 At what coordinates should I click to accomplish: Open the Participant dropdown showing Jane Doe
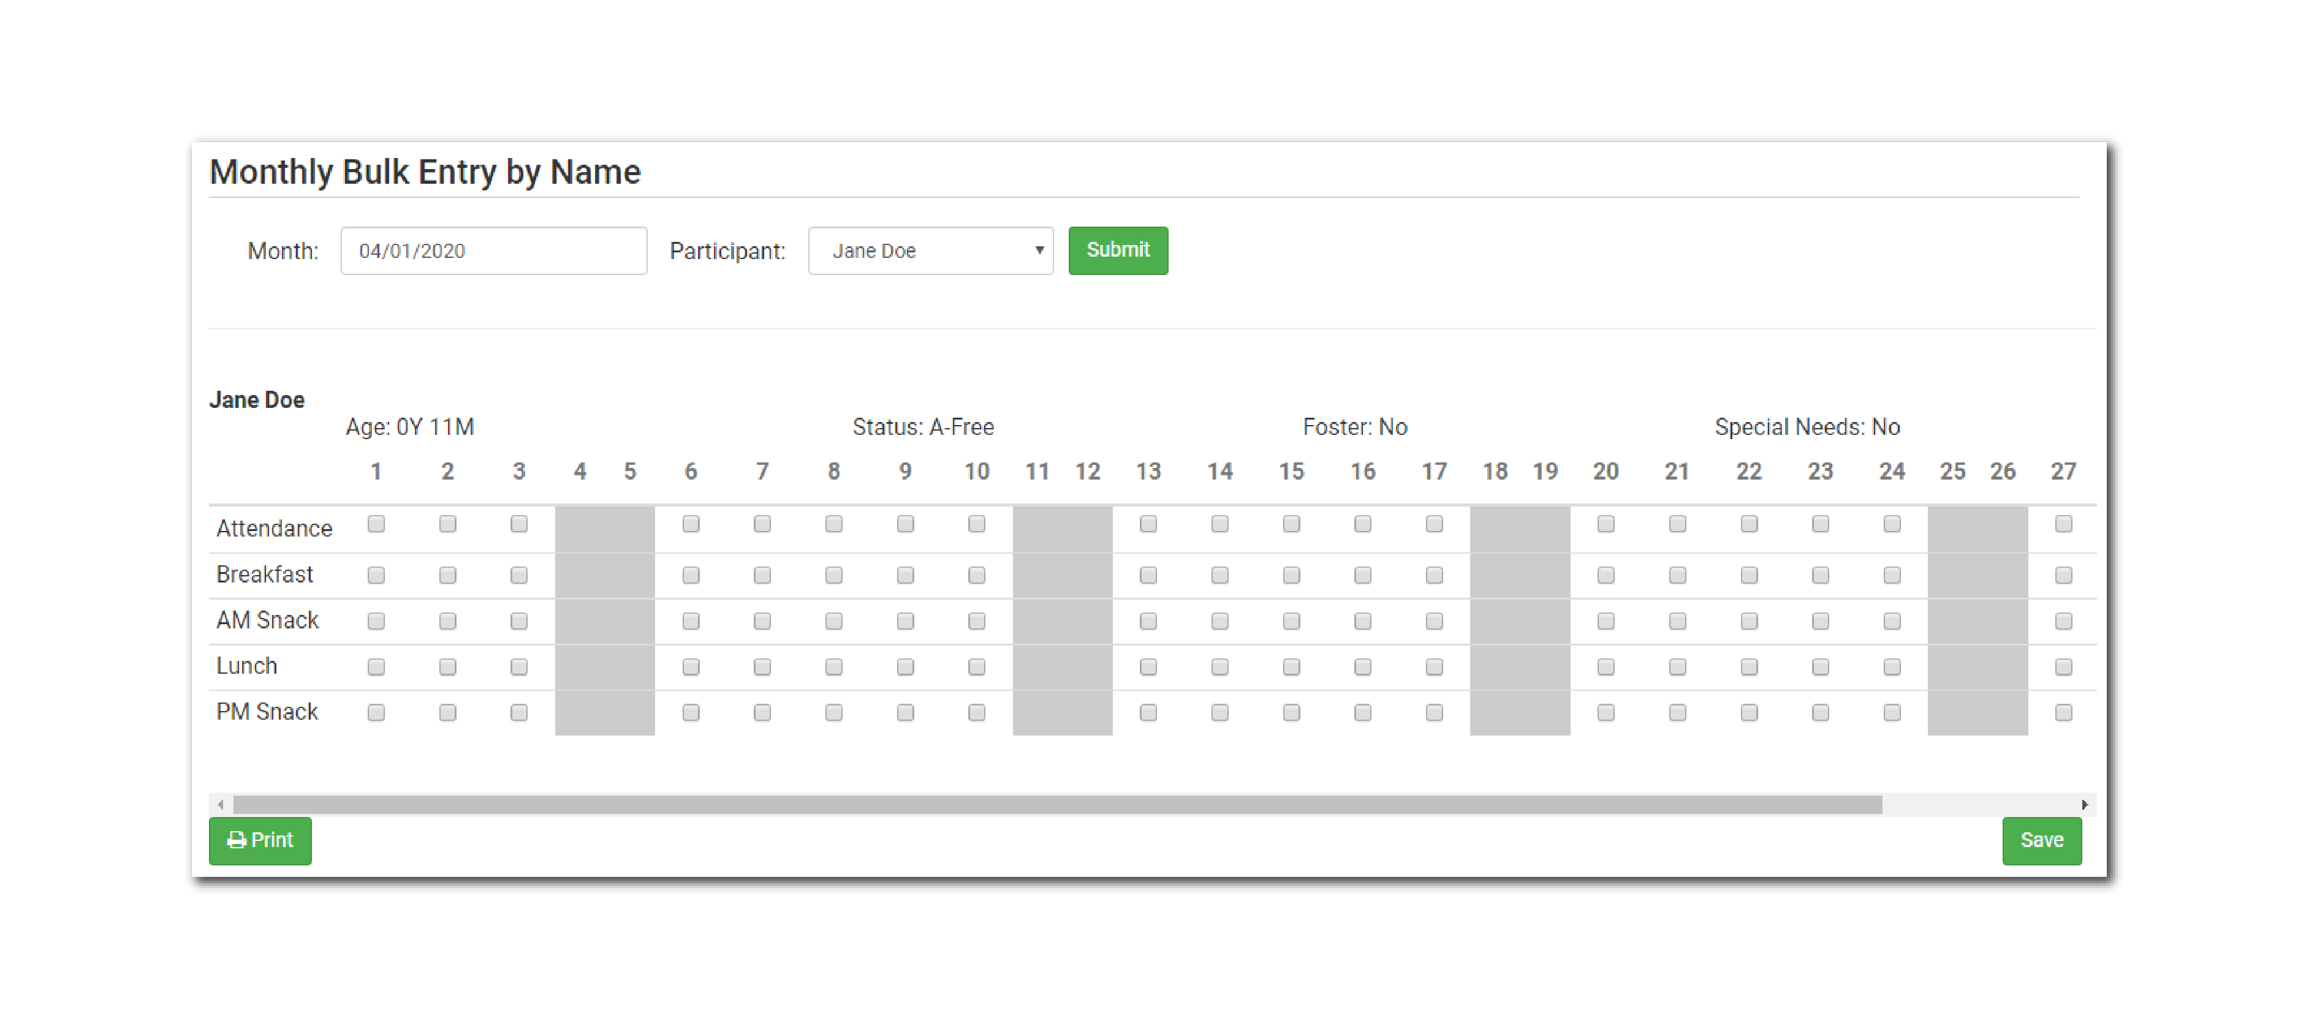click(x=930, y=251)
